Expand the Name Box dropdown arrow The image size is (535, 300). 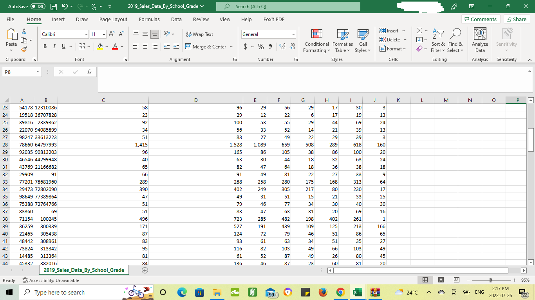click(38, 72)
